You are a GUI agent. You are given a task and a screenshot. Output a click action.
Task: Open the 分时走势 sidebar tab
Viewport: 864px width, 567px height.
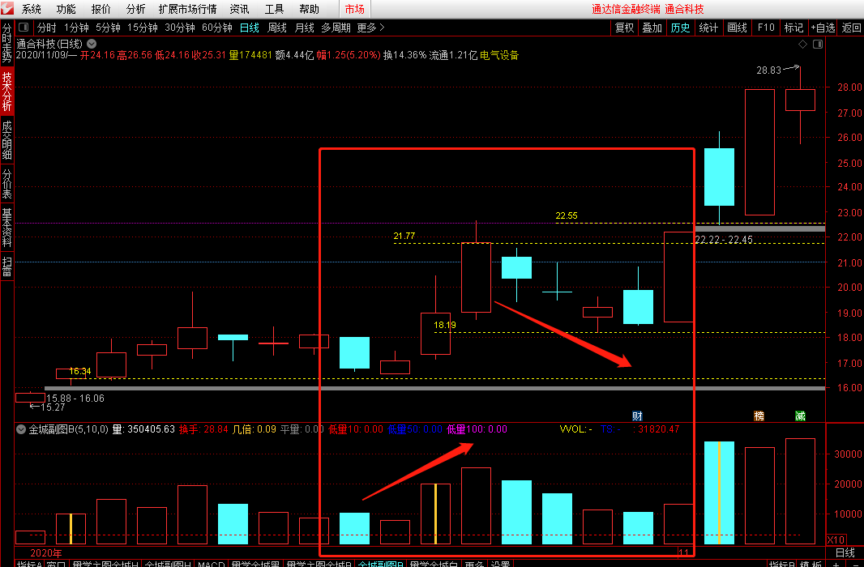point(7,44)
